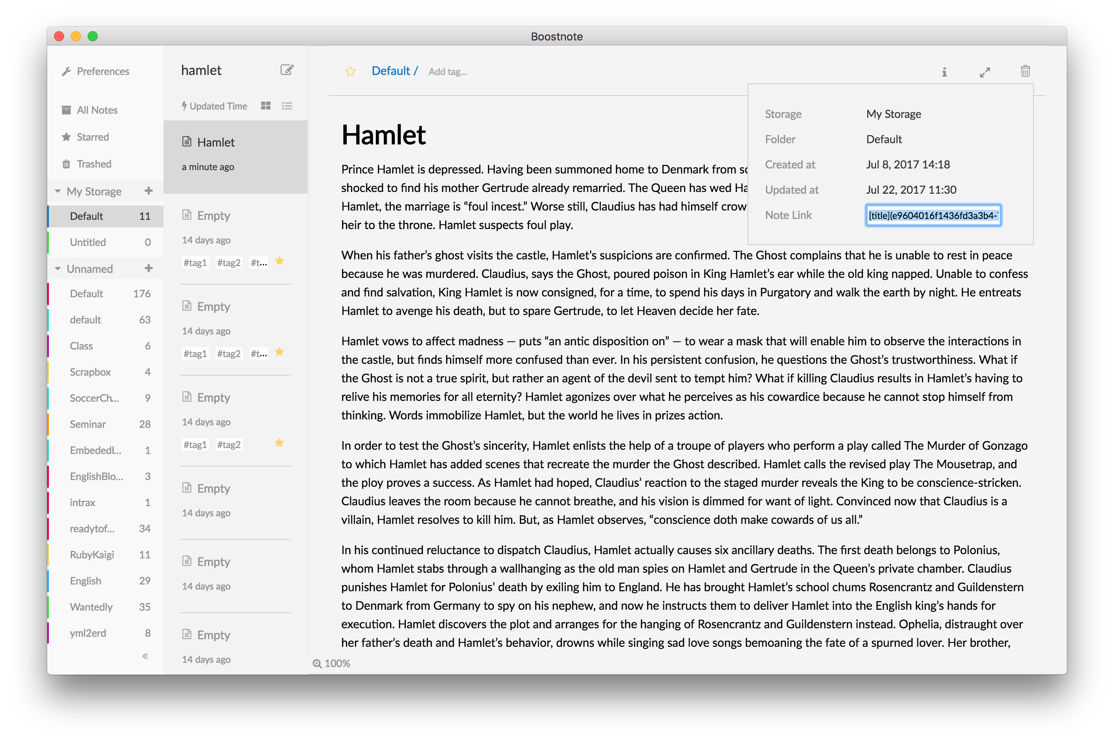Collapse the My Storage tree
This screenshot has height=742, width=1114.
[x=58, y=191]
